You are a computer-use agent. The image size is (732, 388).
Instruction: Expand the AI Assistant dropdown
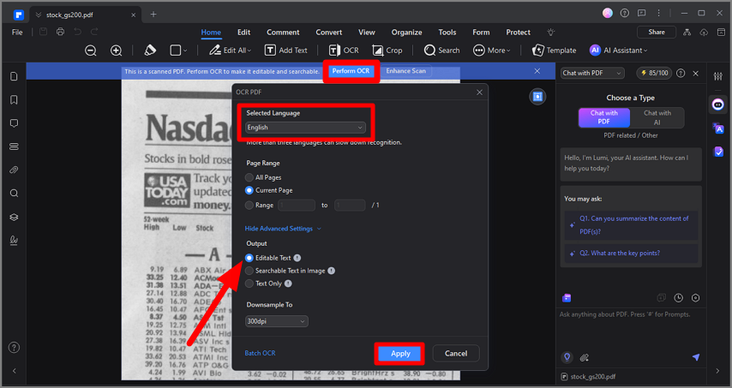pos(619,51)
